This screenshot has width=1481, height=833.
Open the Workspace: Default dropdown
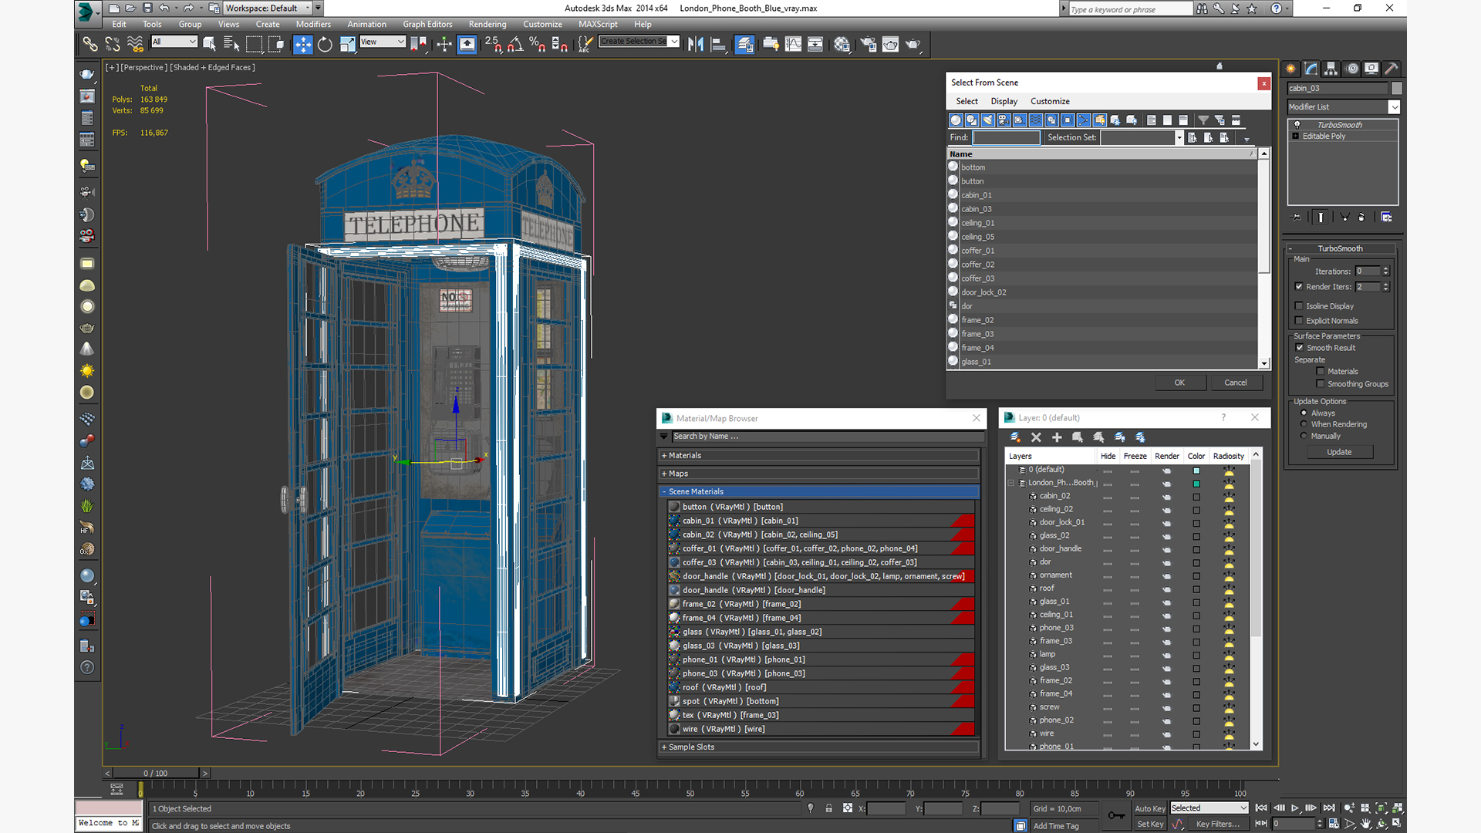coord(268,8)
